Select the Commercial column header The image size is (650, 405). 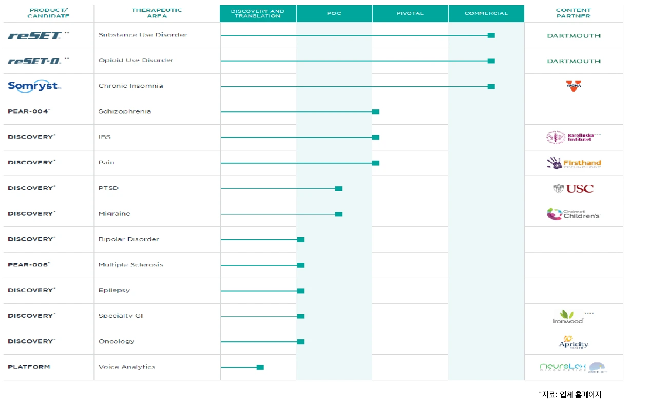pyautogui.click(x=486, y=13)
